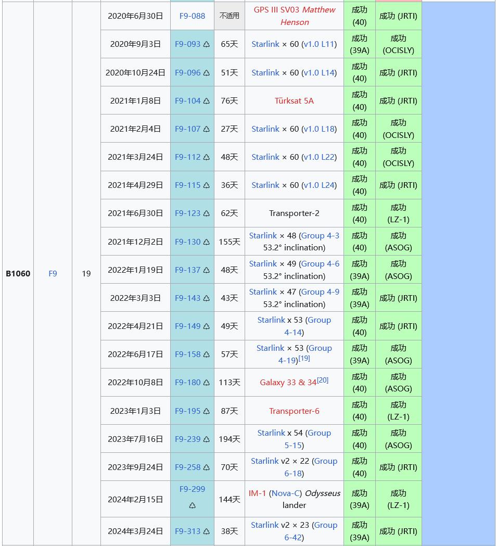Screen dimensions: 496x546
Task: Open the Galaxy 33 & 34 link
Action: tap(288, 383)
